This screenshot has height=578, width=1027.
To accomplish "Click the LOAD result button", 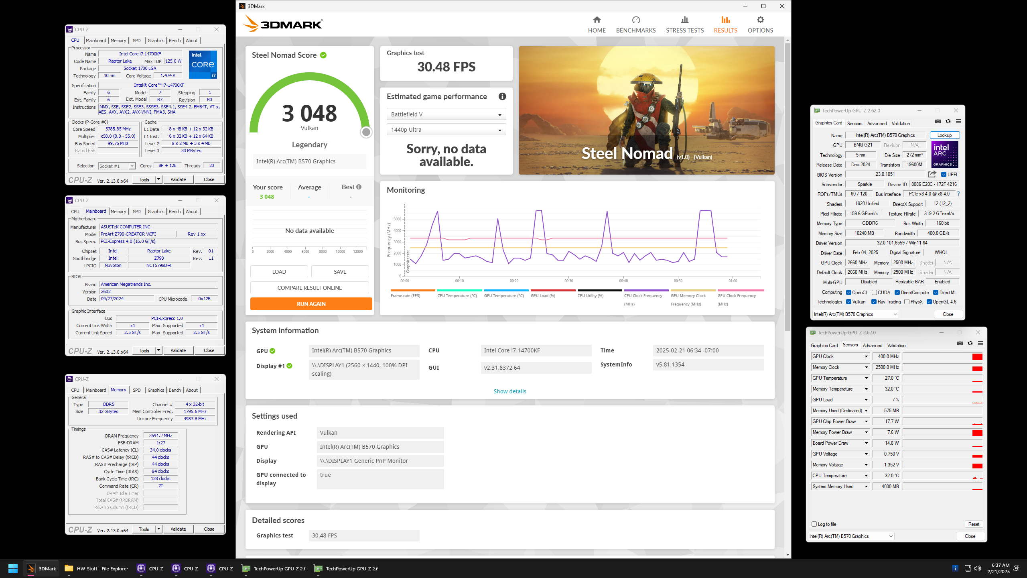I will pyautogui.click(x=279, y=272).
